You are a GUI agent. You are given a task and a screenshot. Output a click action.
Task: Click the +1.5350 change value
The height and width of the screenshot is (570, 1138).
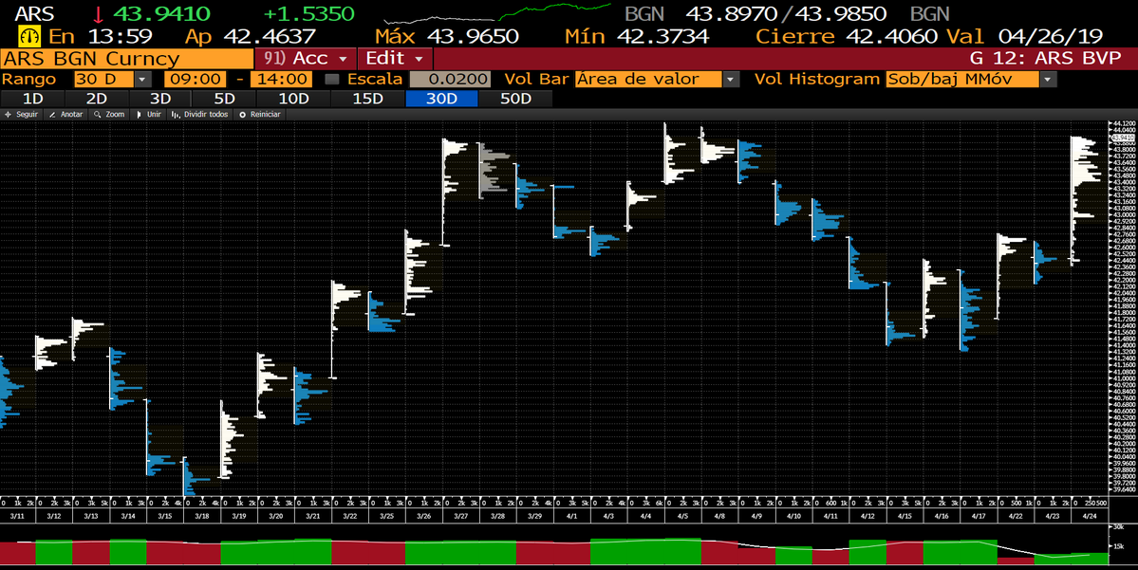click(308, 14)
